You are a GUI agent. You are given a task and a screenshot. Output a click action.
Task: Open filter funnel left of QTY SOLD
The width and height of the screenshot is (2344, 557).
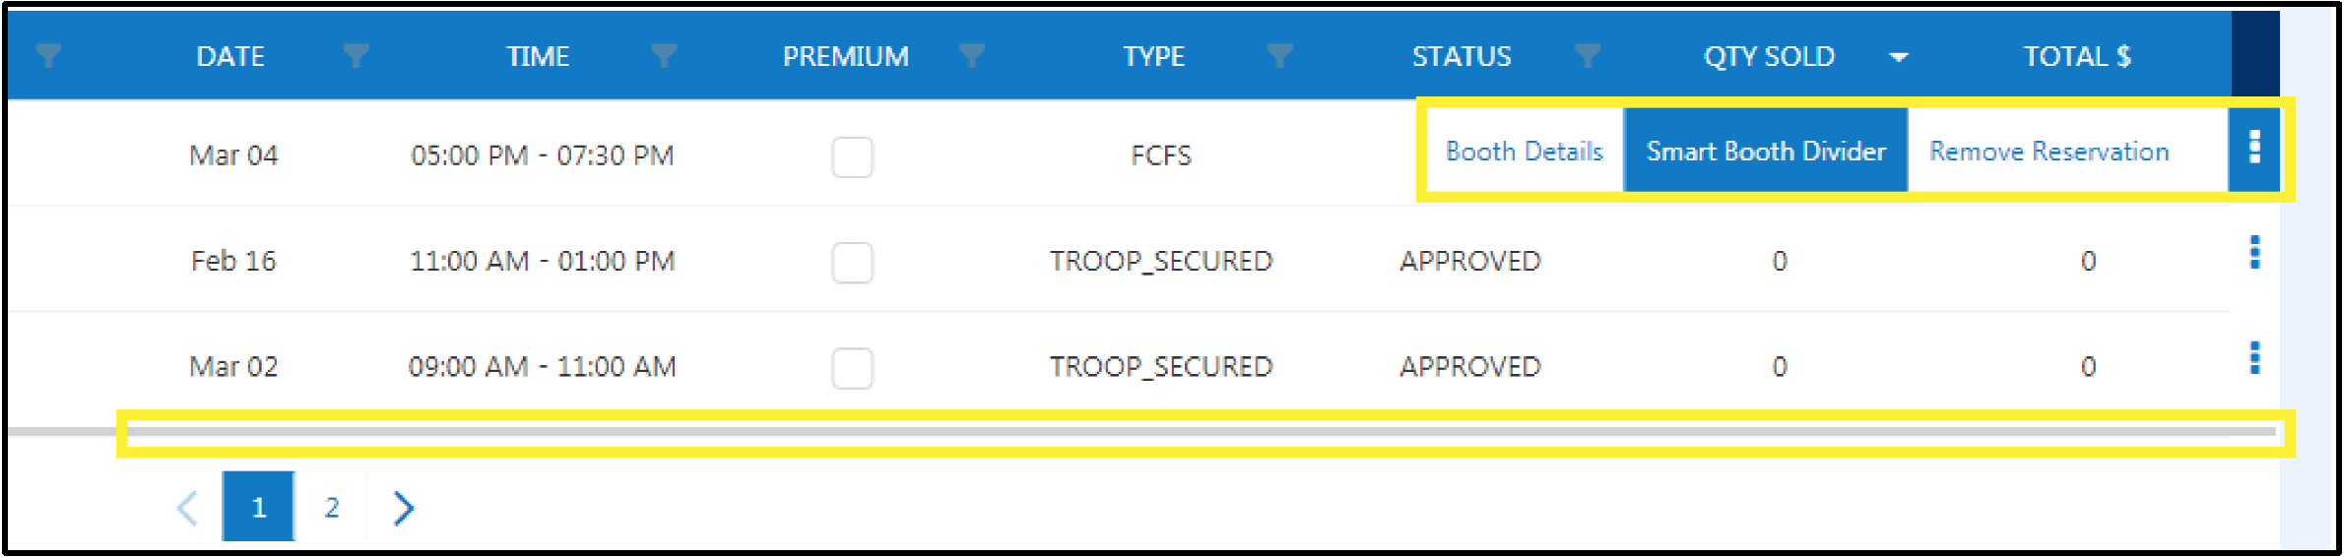[x=1588, y=56]
